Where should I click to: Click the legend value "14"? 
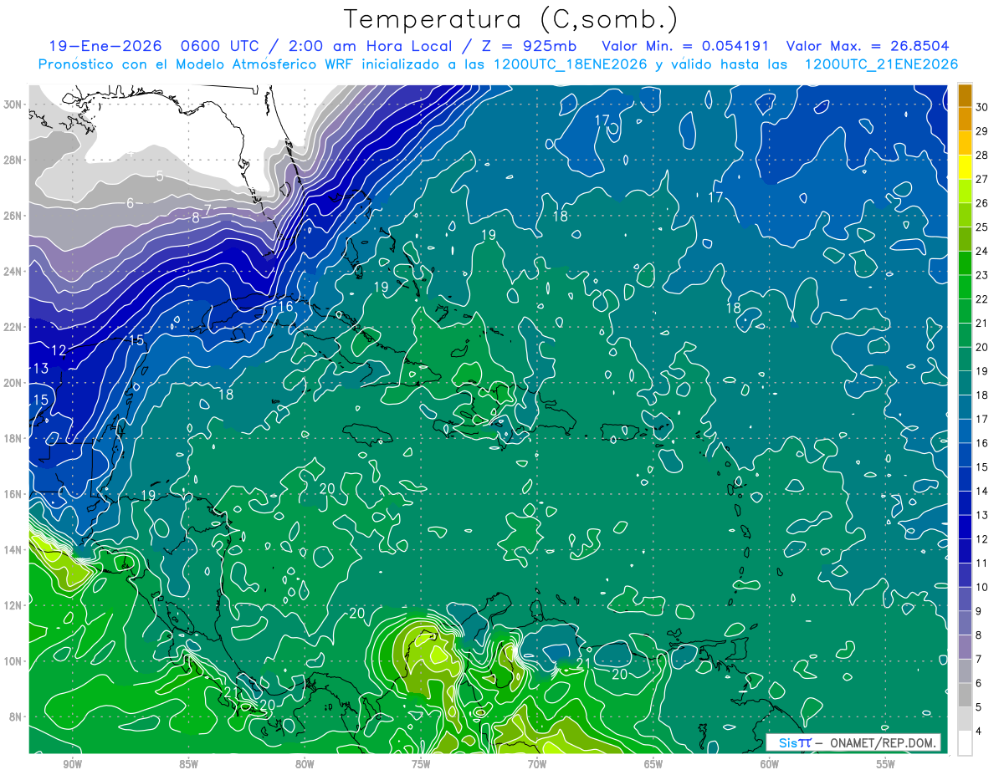point(982,491)
